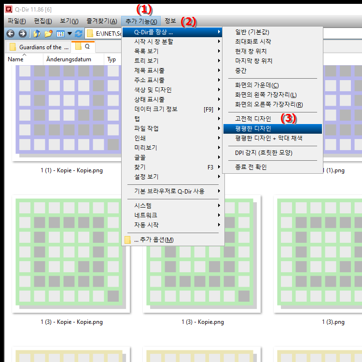The image size is (362, 362).
Task: Choose 화면의 가운데(C)
Action: (x=272, y=85)
